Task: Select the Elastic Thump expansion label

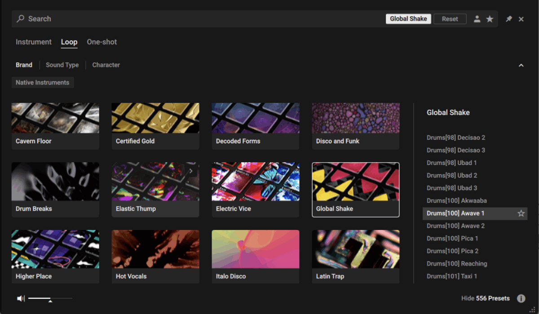Action: 136,209
